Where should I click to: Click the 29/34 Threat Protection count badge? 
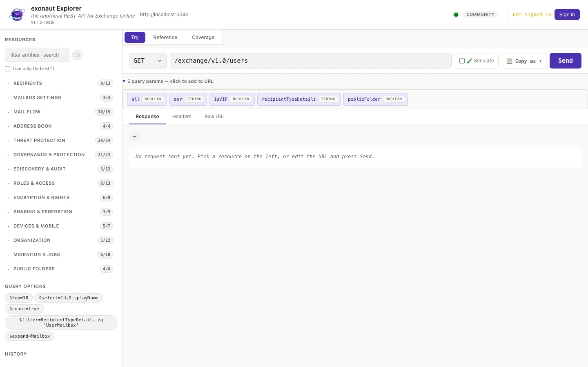click(x=104, y=140)
